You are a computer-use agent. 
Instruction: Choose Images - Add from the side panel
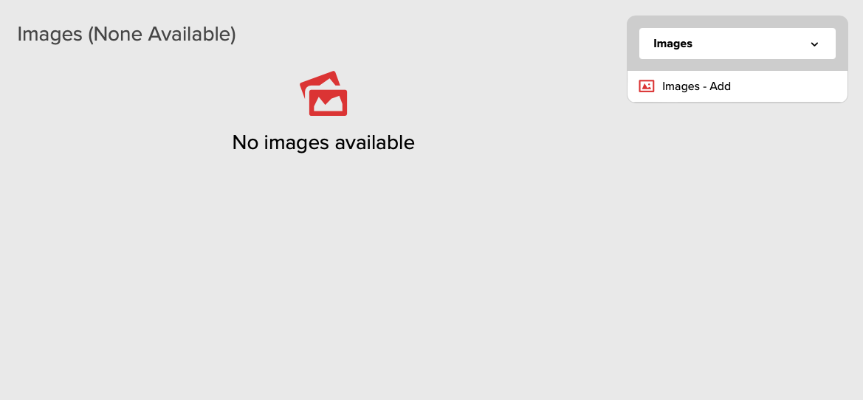pos(737,86)
